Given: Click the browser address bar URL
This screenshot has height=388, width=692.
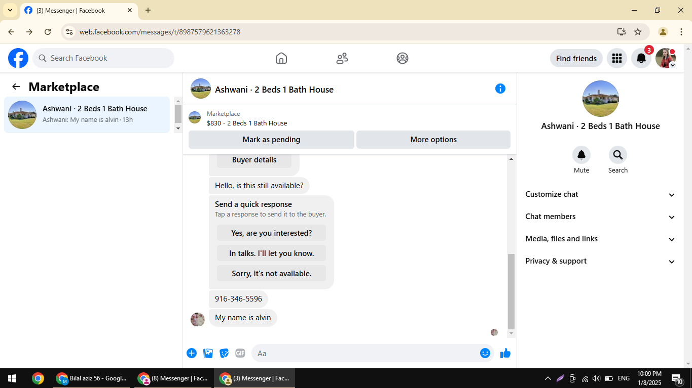Looking at the screenshot, I should click(160, 32).
